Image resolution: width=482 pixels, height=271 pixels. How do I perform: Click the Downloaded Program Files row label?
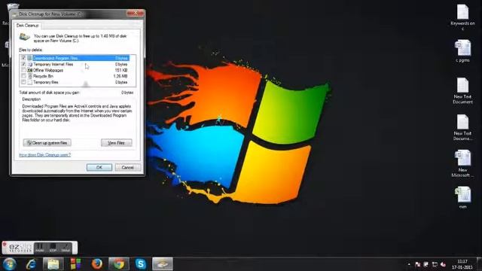point(55,58)
